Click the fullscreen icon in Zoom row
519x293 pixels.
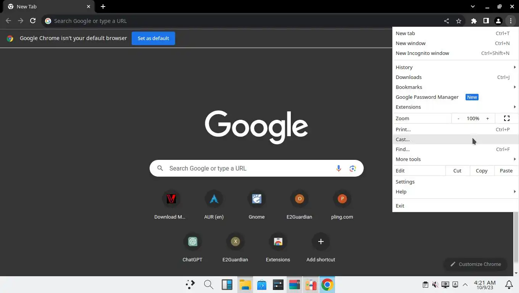coord(507,118)
